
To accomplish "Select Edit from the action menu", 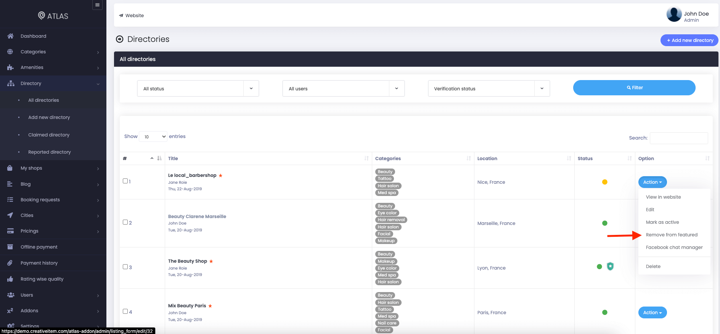I will [x=650, y=210].
